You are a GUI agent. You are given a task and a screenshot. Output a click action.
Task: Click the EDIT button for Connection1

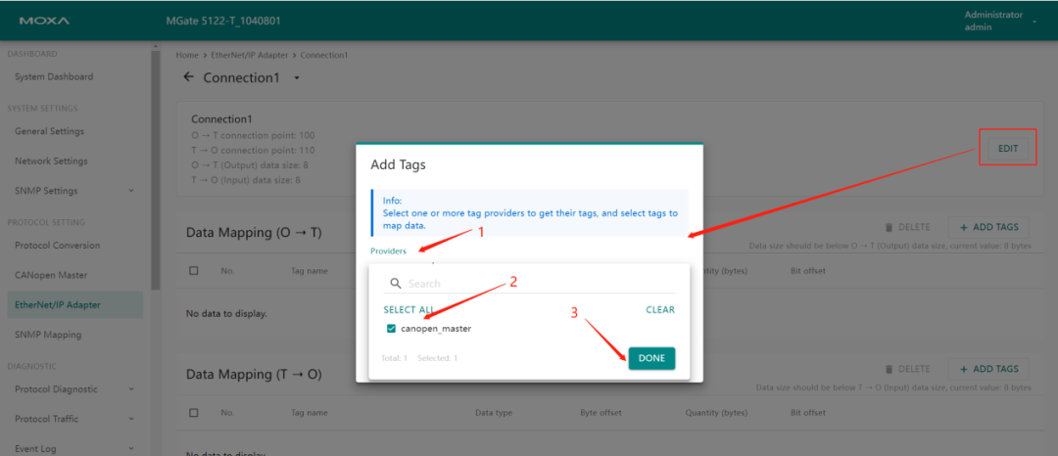coord(1007,149)
